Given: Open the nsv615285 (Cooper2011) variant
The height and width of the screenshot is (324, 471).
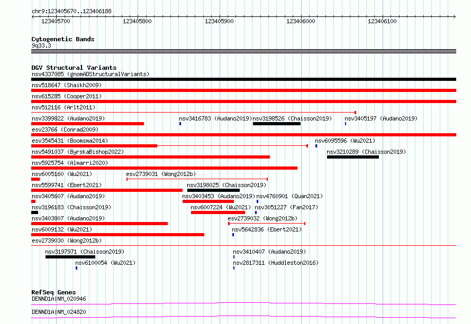Looking at the screenshot, I should (67, 96).
